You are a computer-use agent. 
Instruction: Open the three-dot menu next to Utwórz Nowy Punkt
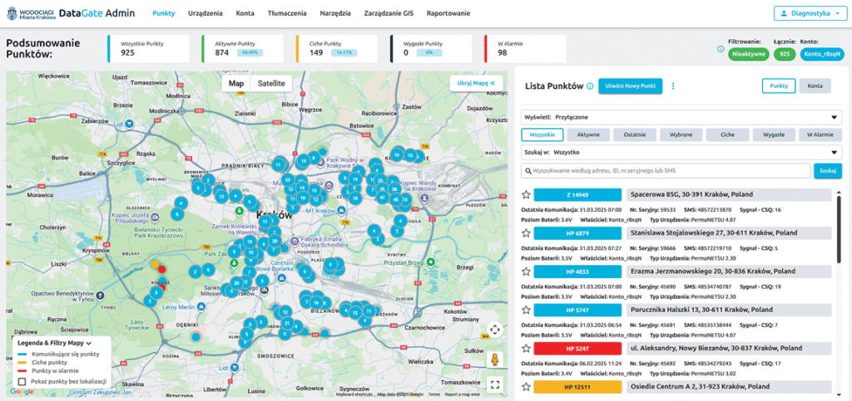click(673, 86)
